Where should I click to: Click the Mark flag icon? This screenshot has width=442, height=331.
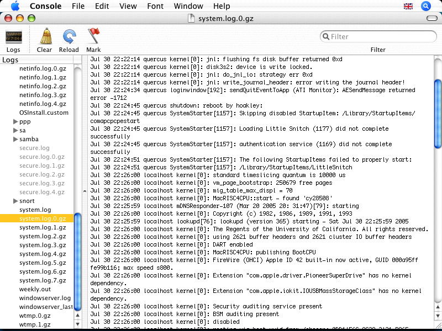[x=93, y=38]
